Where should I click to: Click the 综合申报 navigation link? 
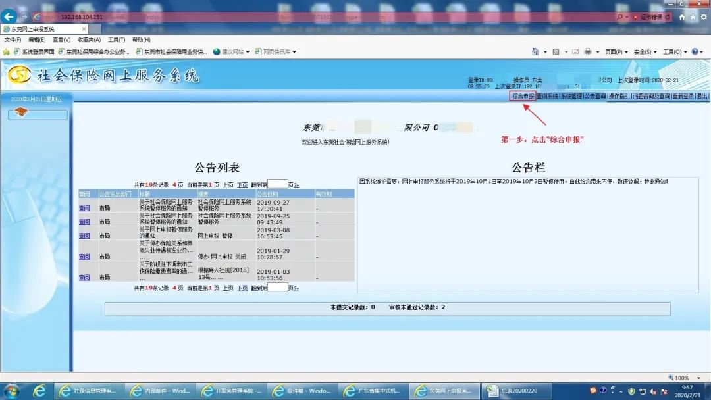[523, 96]
